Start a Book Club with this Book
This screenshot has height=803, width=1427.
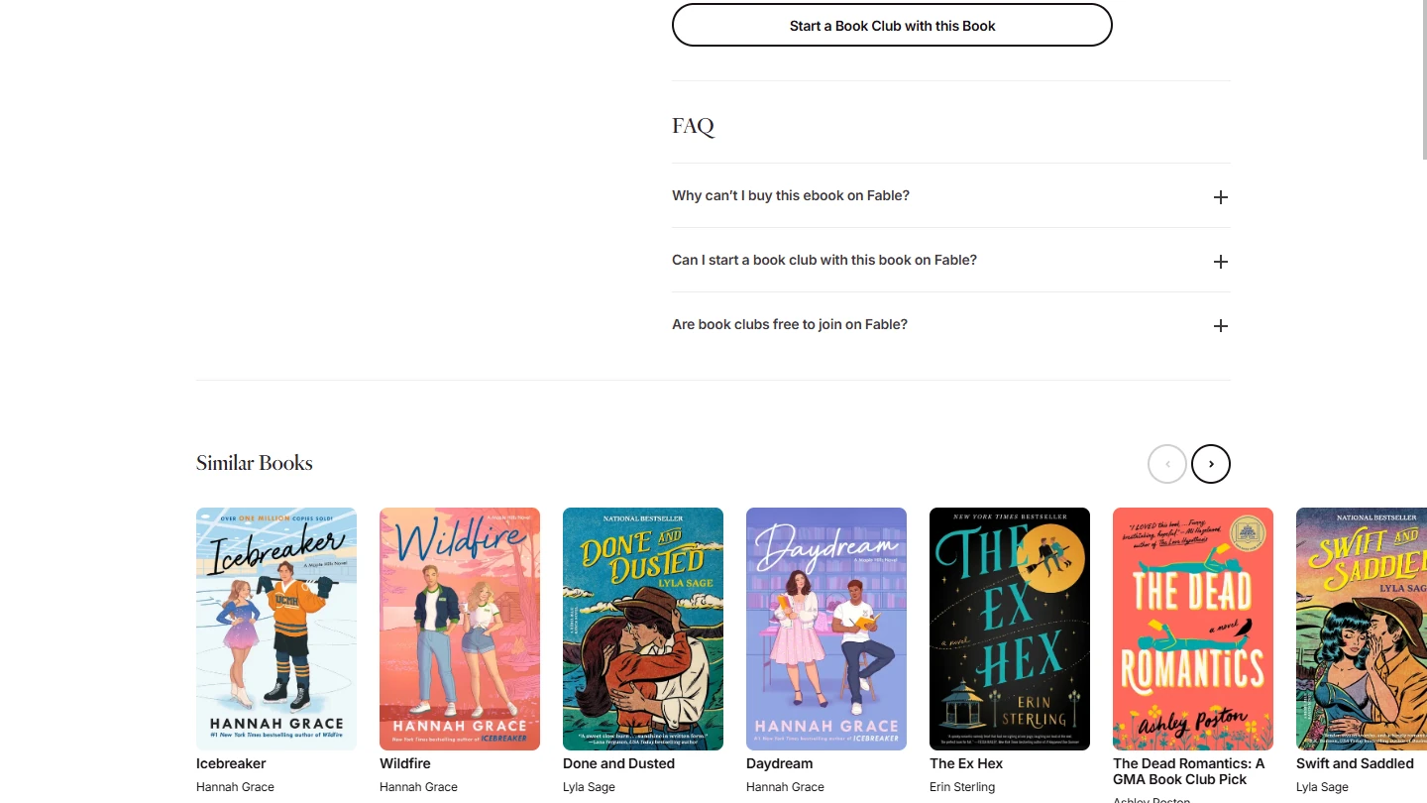pos(892,25)
